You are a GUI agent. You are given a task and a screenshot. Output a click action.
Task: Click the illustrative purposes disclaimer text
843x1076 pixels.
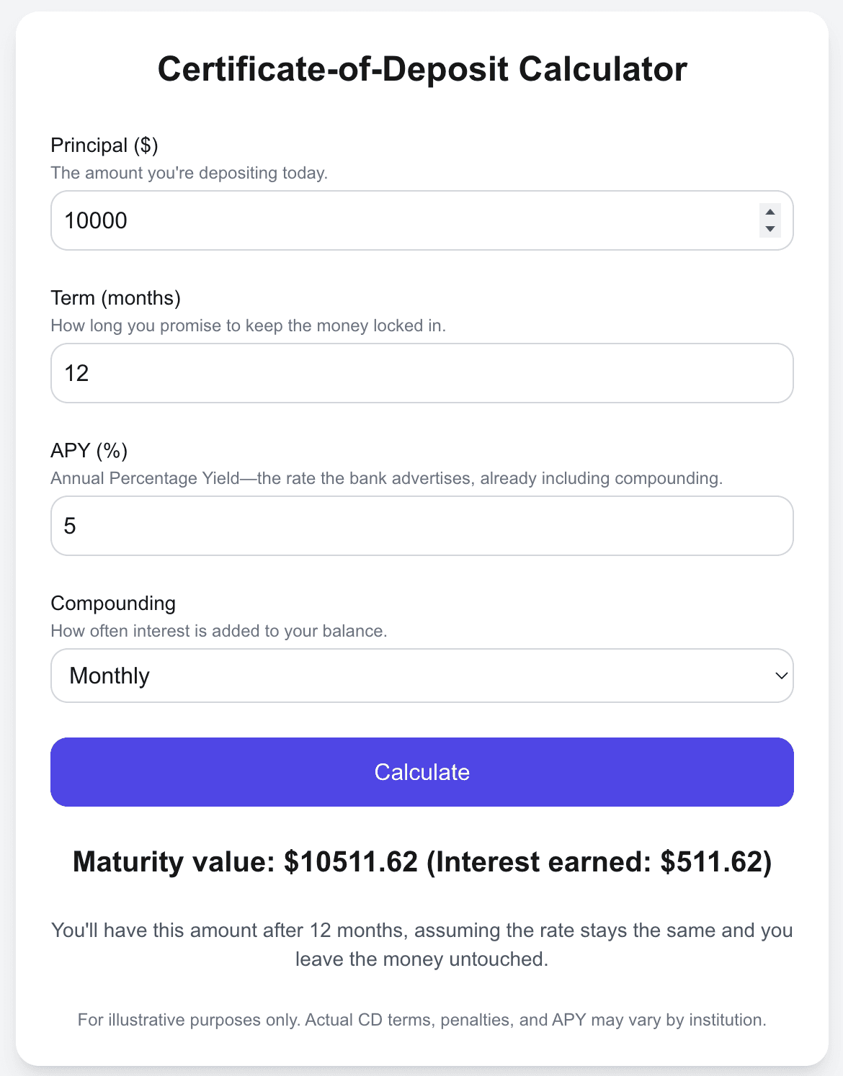(x=421, y=1019)
